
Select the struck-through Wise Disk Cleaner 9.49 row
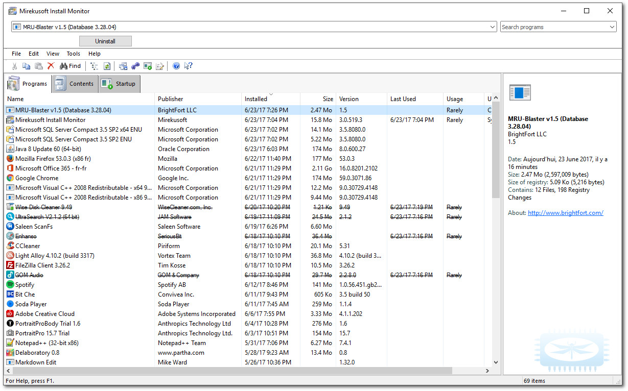tap(248, 207)
